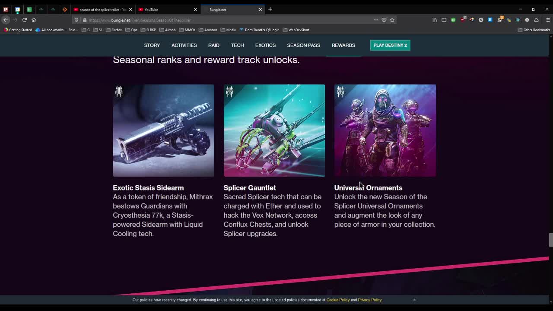Image resolution: width=553 pixels, height=311 pixels.
Task: Go to the SEASON PASS section
Action: coord(304,45)
